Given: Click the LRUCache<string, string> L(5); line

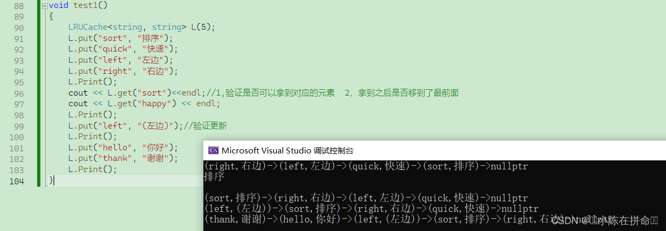Looking at the screenshot, I should click(x=141, y=28).
